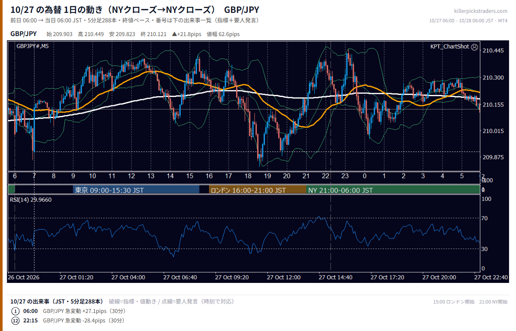Screen dimensions: 516x331
Task: Click the bold GBP/JPY pair heading above the chart
Action: click(x=24, y=34)
